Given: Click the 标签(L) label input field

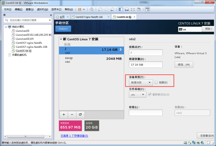Looking at the screenshot, I should click(x=146, y=113).
